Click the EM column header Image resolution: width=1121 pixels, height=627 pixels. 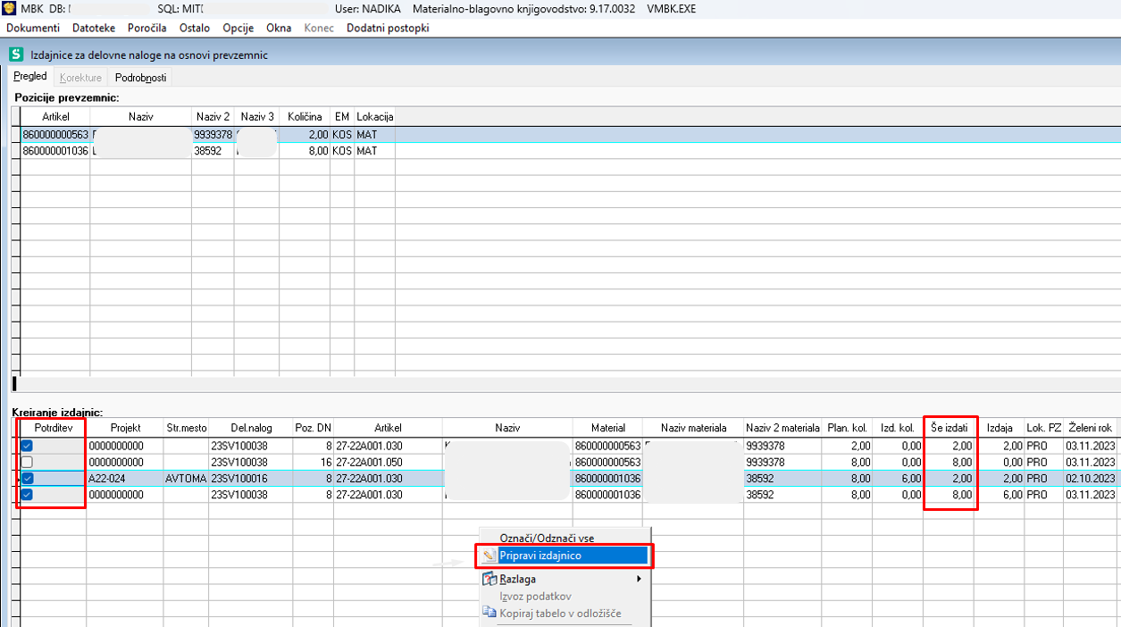point(342,117)
